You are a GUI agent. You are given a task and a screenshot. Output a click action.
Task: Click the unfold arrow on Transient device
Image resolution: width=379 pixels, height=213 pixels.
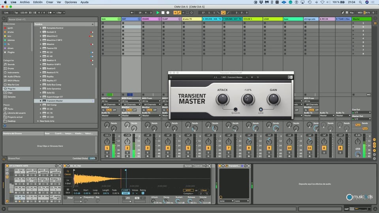tap(223, 166)
